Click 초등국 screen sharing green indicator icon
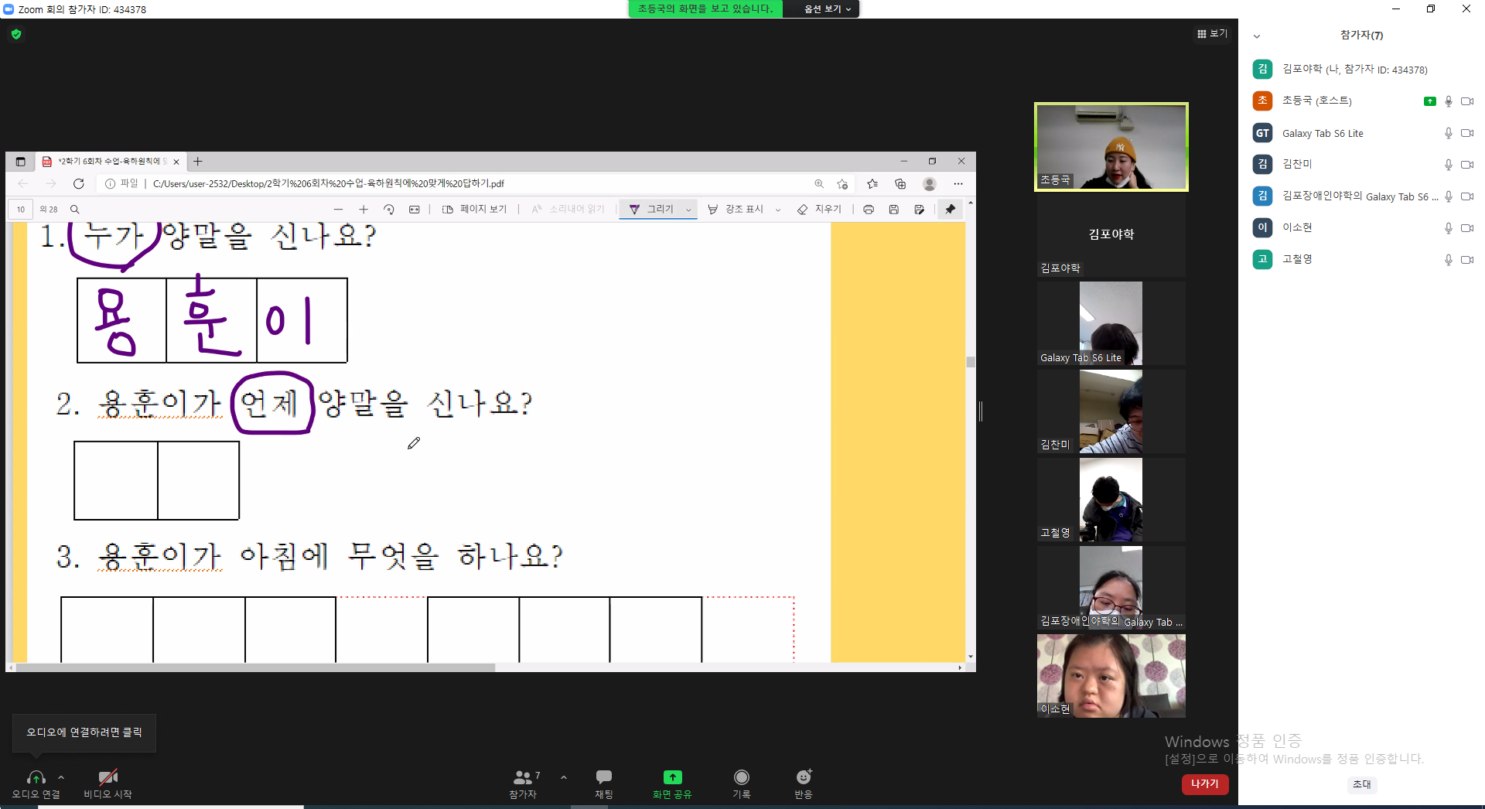The width and height of the screenshot is (1485, 809). (x=1429, y=101)
